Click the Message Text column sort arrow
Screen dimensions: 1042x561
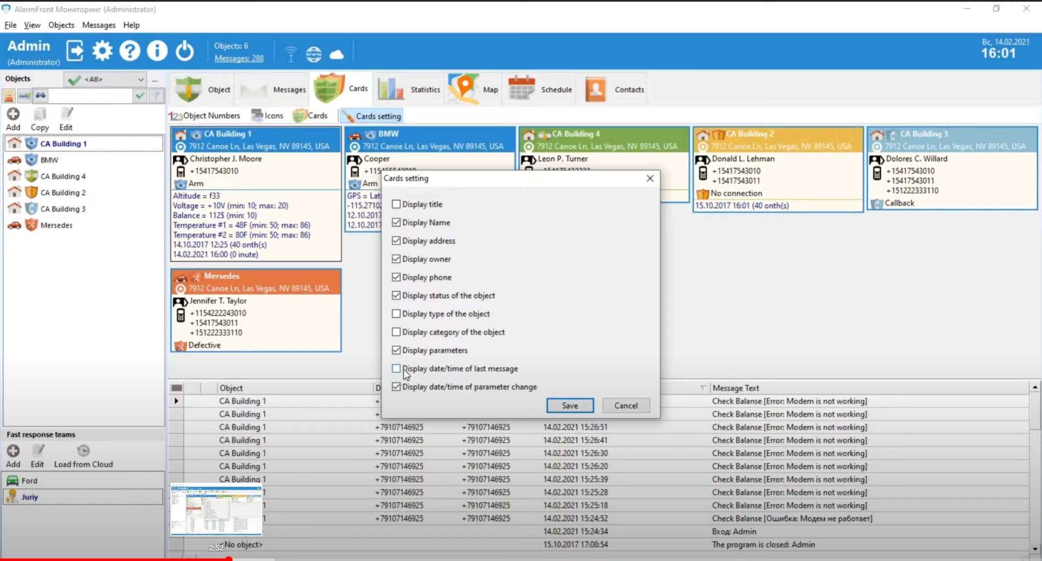pos(703,388)
